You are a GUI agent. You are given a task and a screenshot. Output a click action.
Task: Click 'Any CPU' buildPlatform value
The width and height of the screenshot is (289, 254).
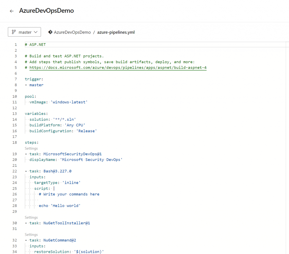point(75,125)
